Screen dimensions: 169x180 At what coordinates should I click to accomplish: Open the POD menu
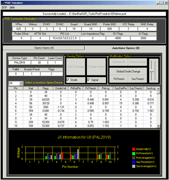[4, 7]
